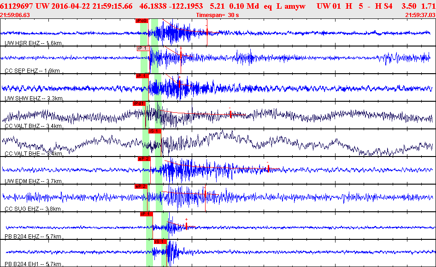Click the coda end marker on HSR trace
The height and width of the screenshot is (267, 436).
(207, 32)
